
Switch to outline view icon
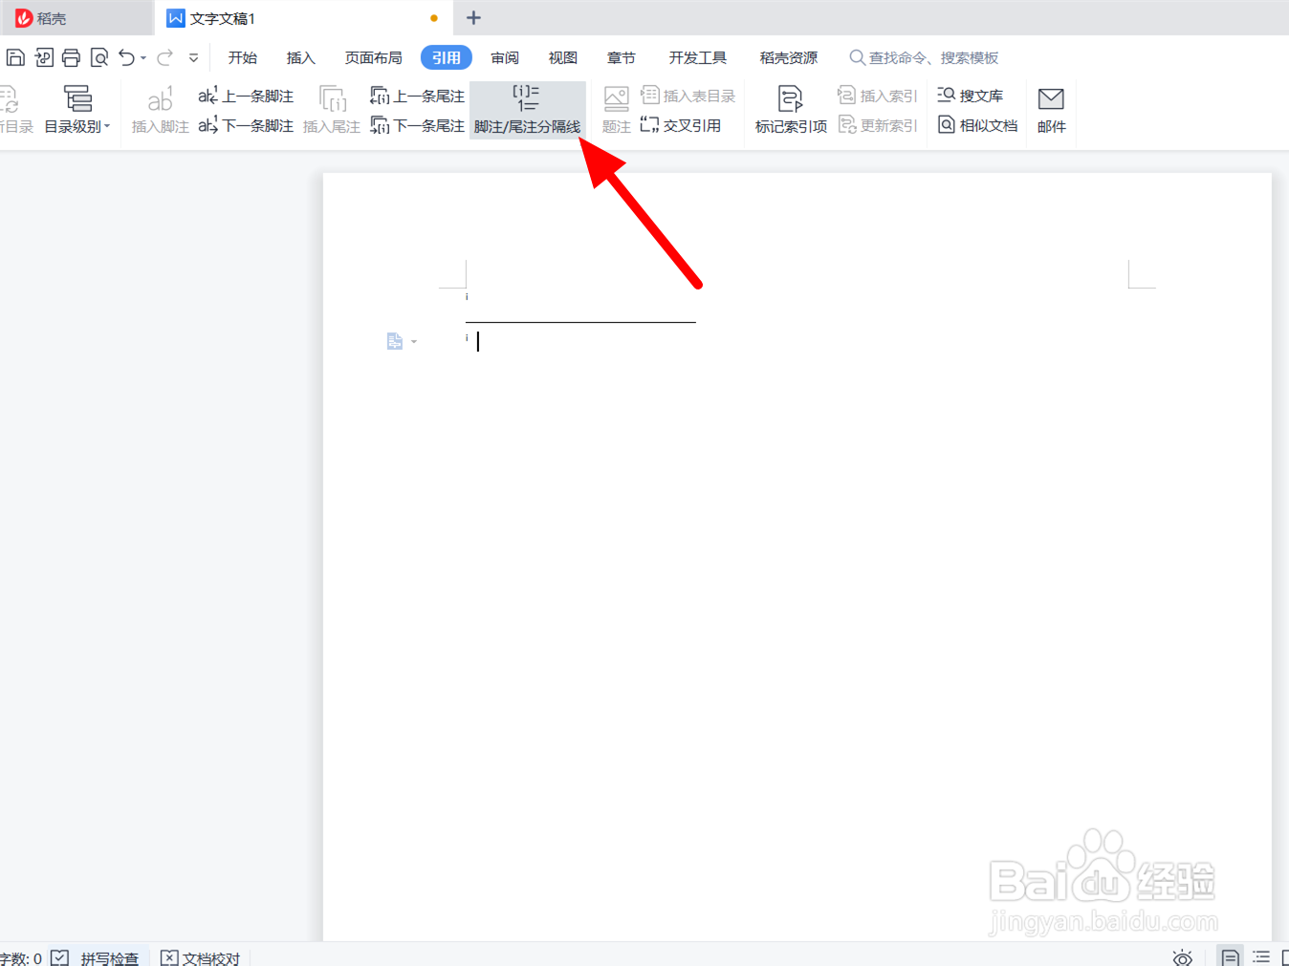pyautogui.click(x=1261, y=956)
